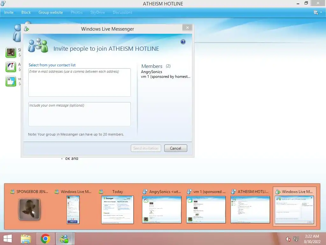
Task: Click the network tray icon
Action: (x=296, y=239)
